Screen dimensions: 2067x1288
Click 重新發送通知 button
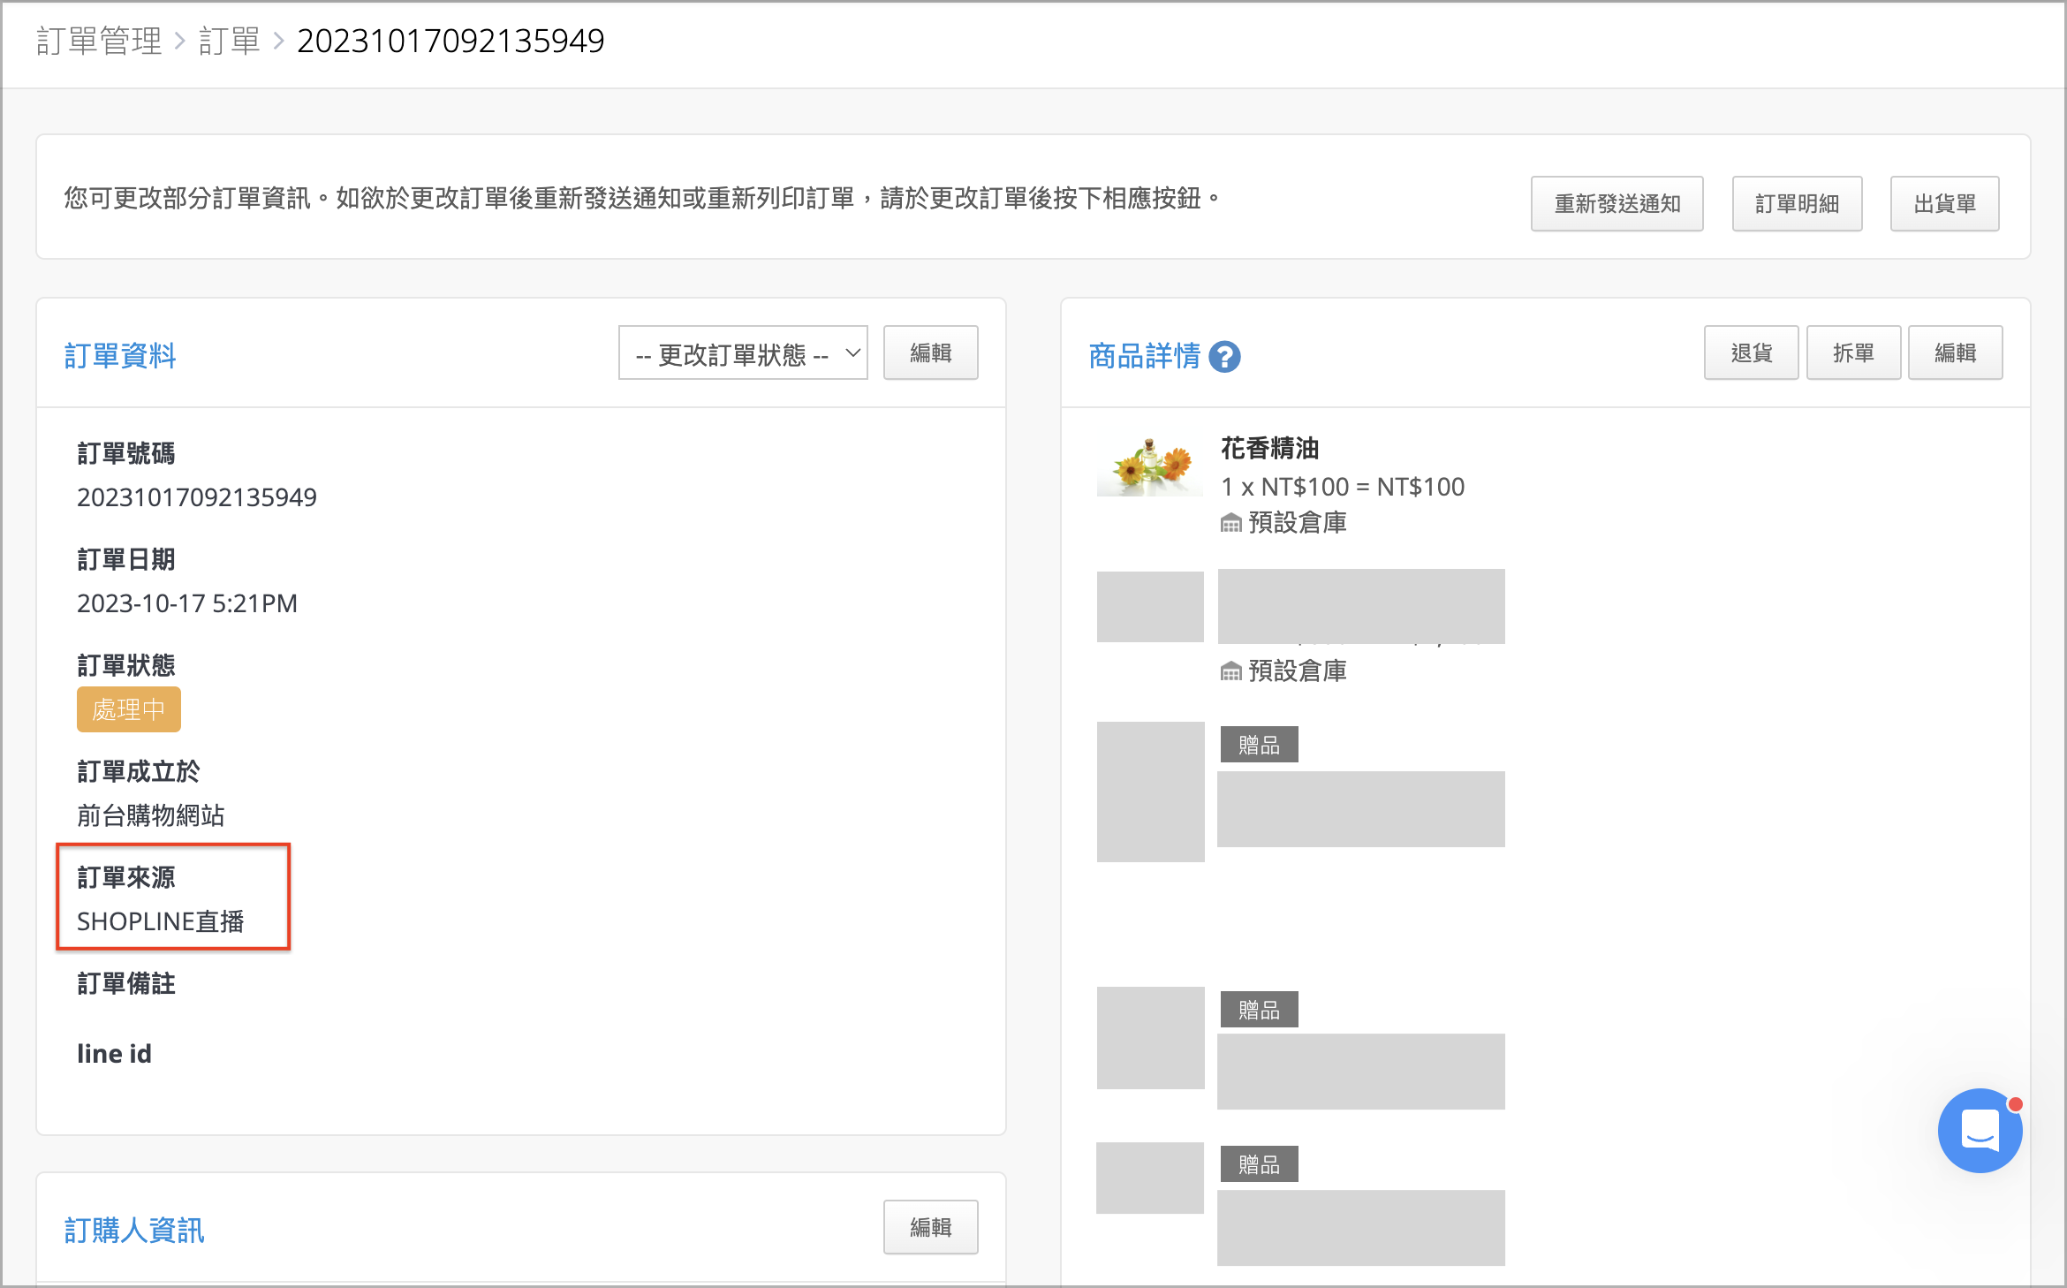coord(1616,204)
